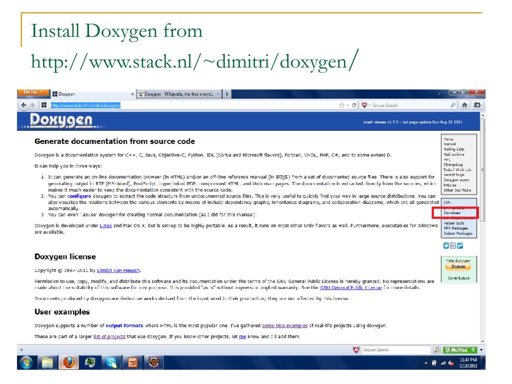Open the Firefox application menu button
Image resolution: width=512 pixels, height=384 pixels.
[33, 92]
